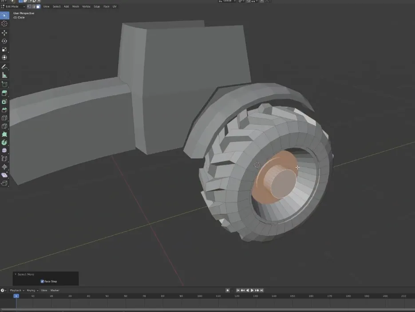Jump to next keyframe
Screen dimensions: 415x312
257,290
